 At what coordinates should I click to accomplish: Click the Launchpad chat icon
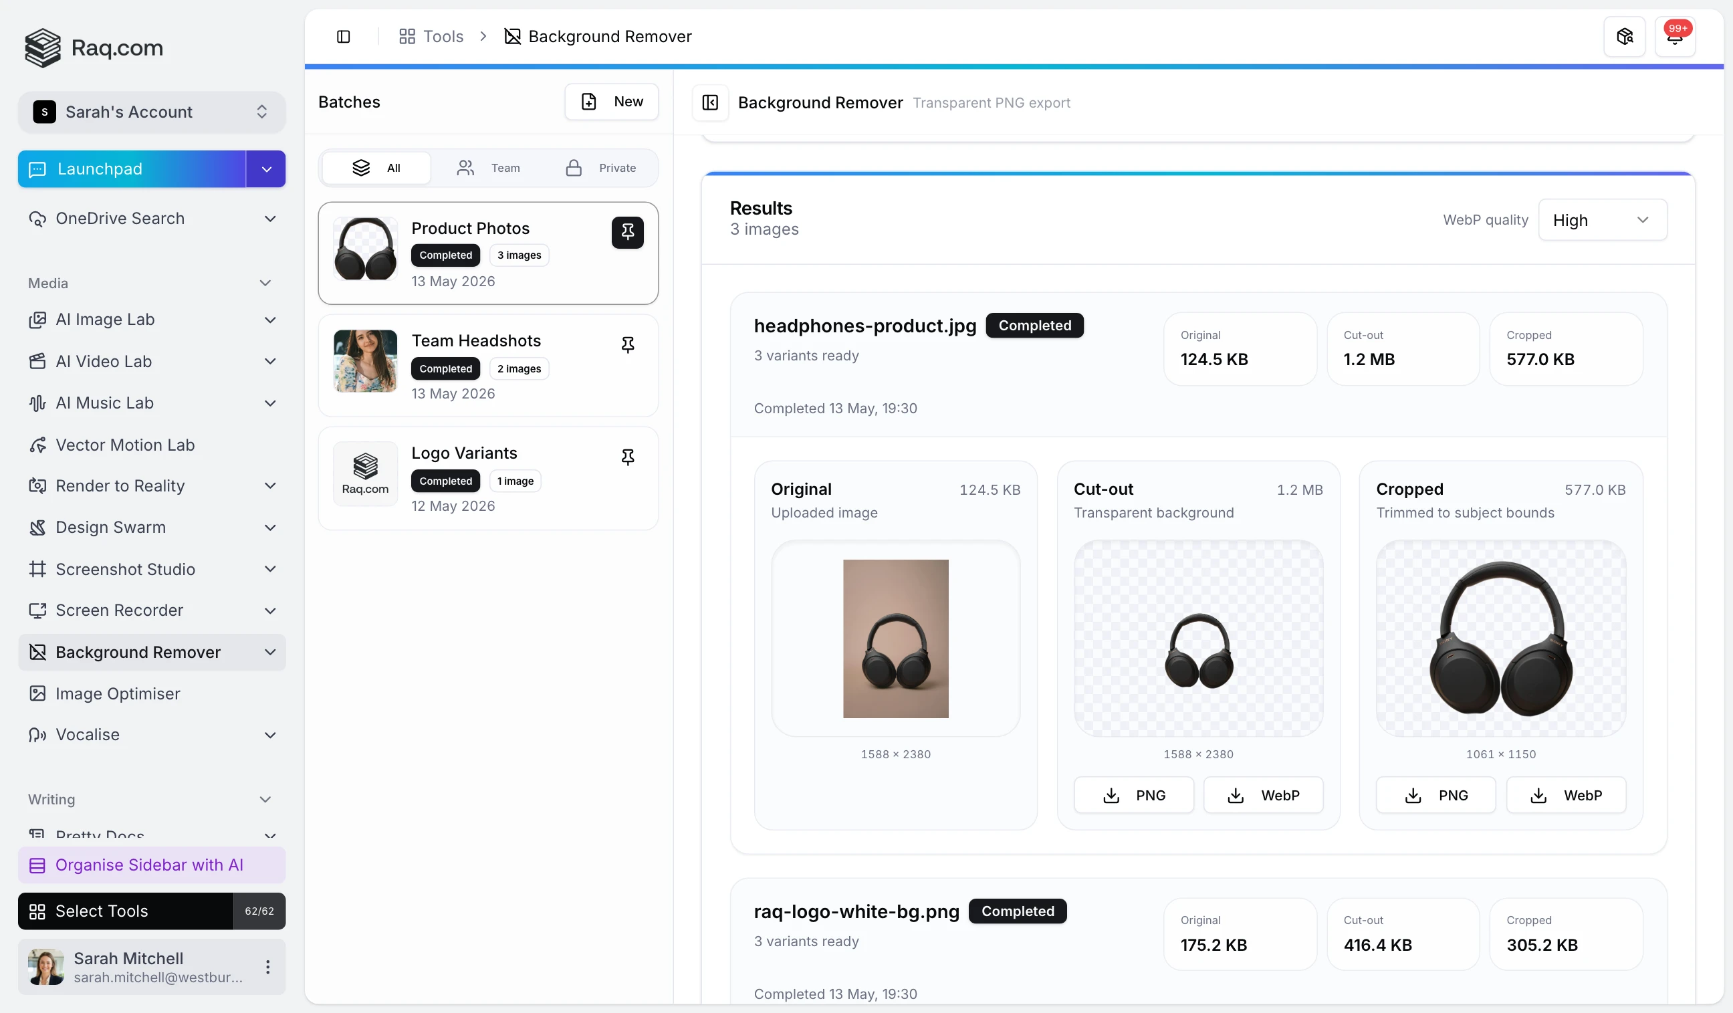(37, 169)
